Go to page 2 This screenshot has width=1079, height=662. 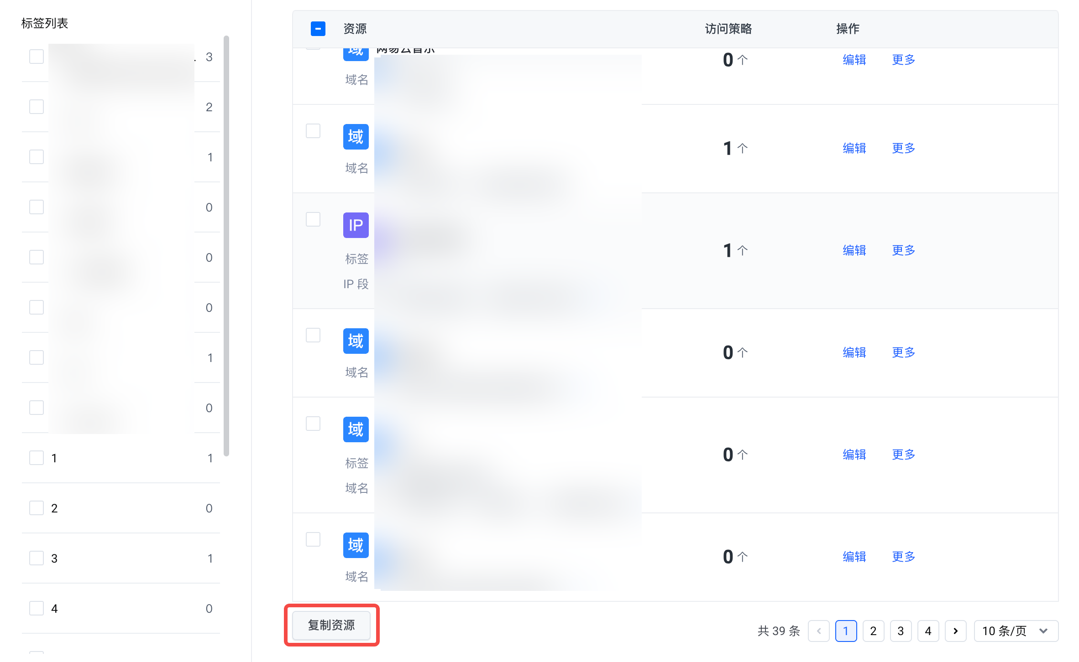pos(873,631)
